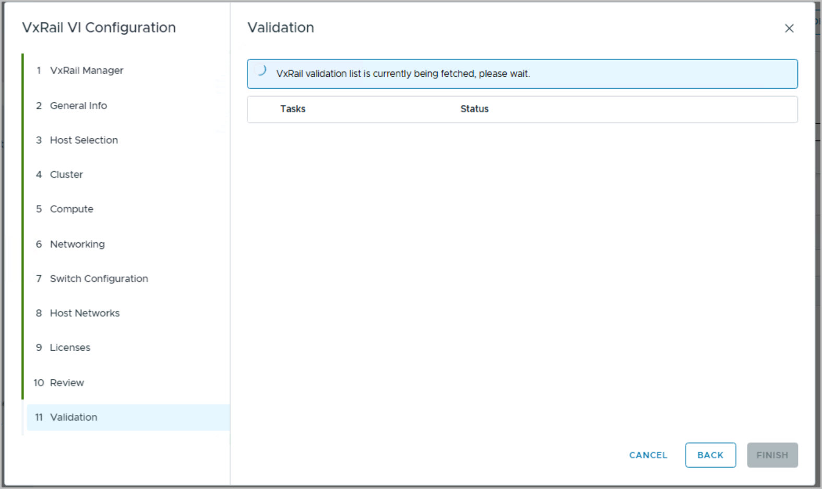Click the Status column header

click(x=474, y=109)
